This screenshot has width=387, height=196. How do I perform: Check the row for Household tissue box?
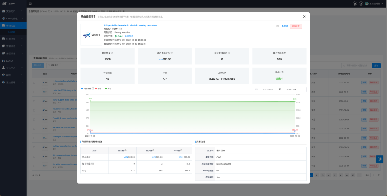[34, 110]
